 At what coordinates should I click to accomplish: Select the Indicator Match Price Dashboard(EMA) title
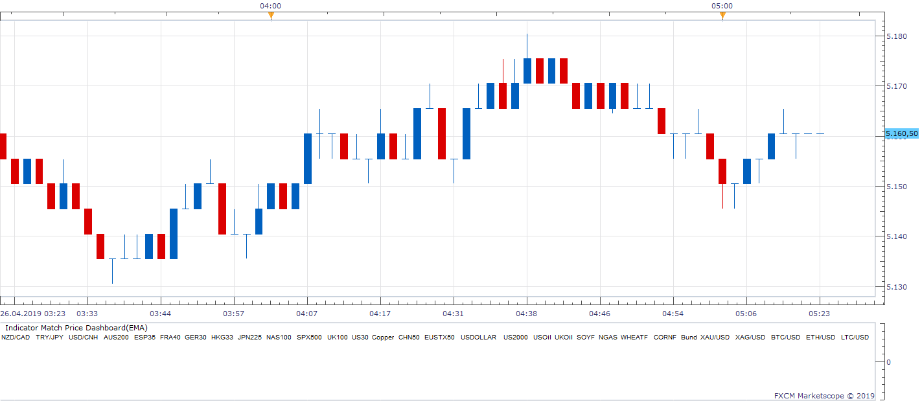click(x=76, y=328)
